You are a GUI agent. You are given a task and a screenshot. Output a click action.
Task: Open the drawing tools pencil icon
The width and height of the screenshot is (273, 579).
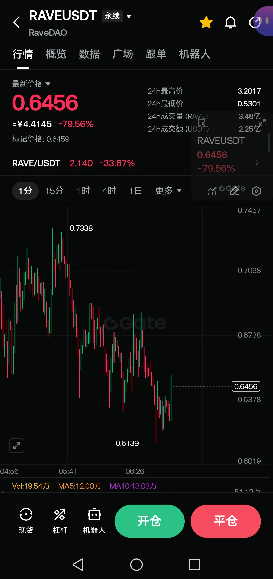click(x=234, y=191)
